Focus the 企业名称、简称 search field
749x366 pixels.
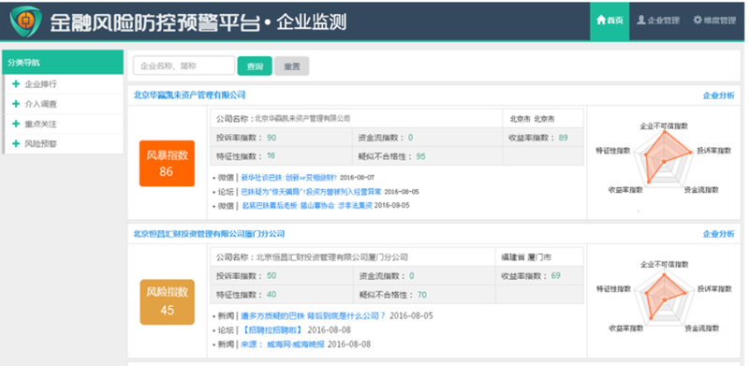click(x=184, y=66)
